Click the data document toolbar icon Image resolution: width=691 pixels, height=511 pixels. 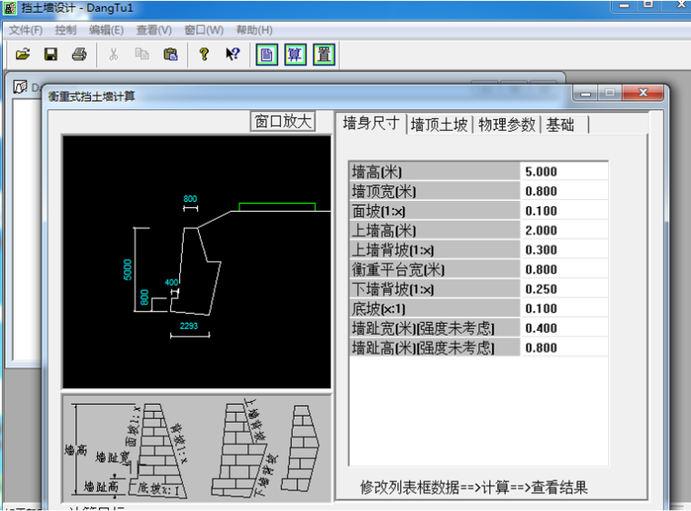(x=266, y=55)
